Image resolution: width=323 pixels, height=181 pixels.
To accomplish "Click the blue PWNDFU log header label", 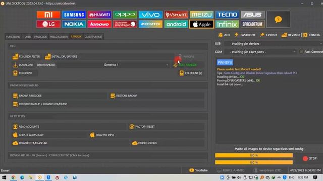I will click(225, 62).
